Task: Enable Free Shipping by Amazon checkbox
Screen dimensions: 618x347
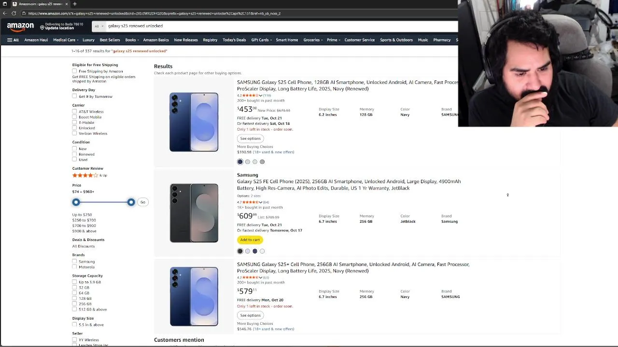Action: (x=75, y=71)
